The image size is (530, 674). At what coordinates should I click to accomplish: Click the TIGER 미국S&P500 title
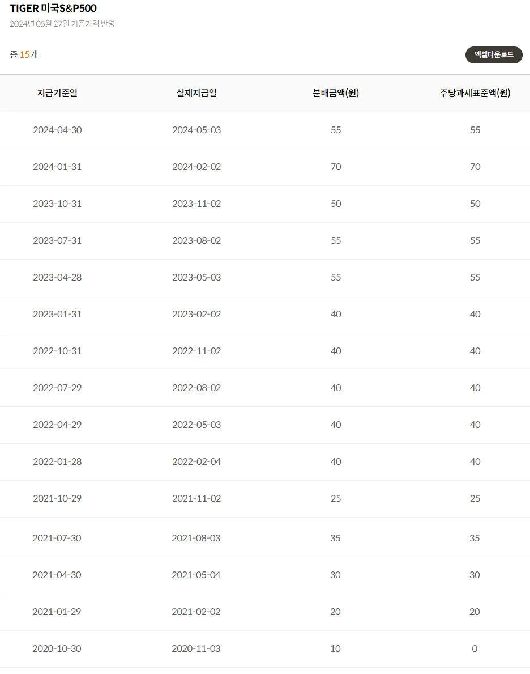(x=53, y=8)
